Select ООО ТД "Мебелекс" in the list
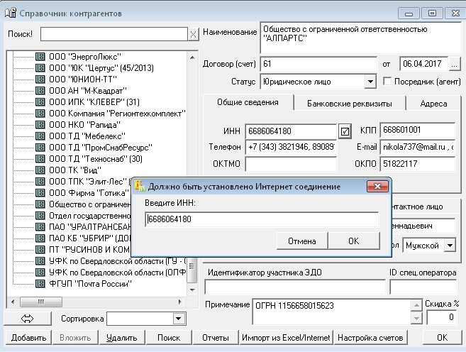 (x=86, y=136)
